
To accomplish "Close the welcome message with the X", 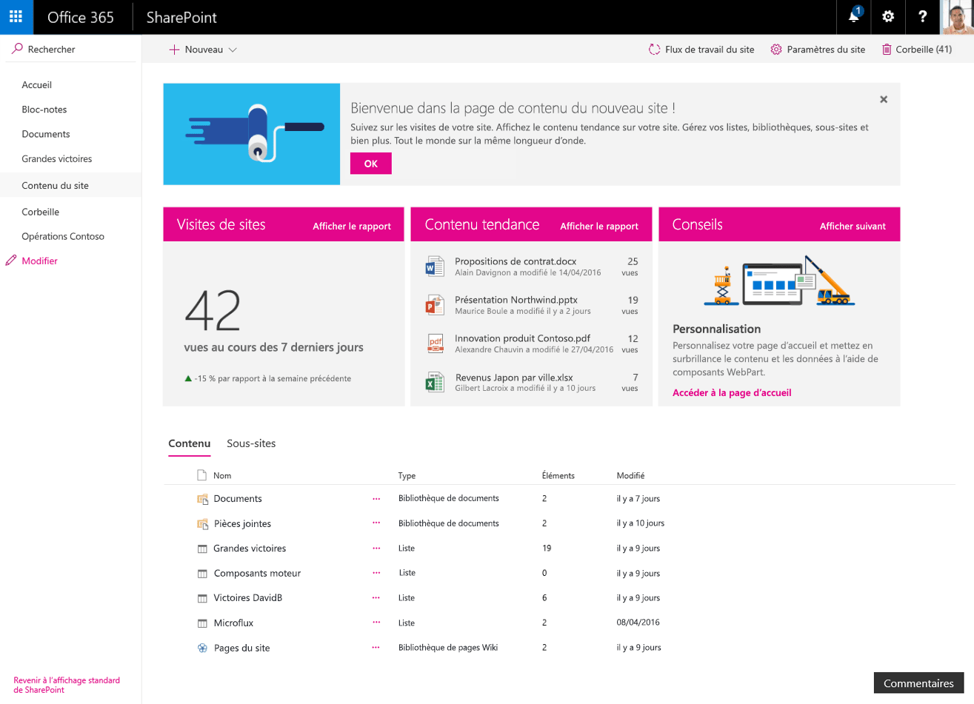I will (883, 98).
